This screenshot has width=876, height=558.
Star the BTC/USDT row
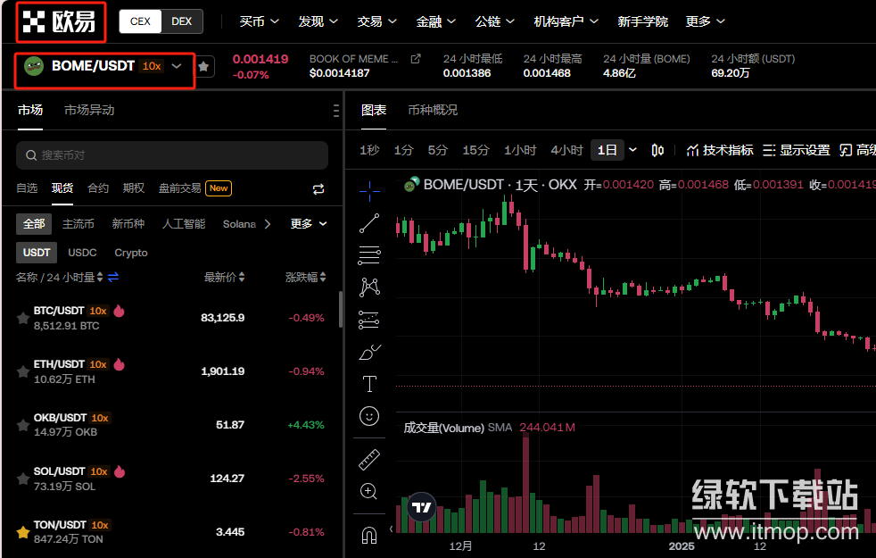point(23,318)
